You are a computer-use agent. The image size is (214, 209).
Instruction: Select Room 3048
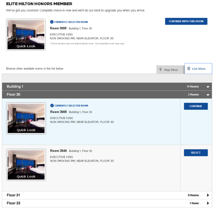196,153
